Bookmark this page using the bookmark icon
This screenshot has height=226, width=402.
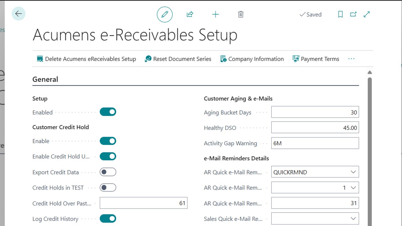(x=340, y=14)
